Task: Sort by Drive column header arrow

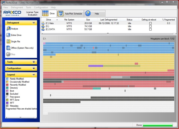Action: pyautogui.click(x=57, y=20)
